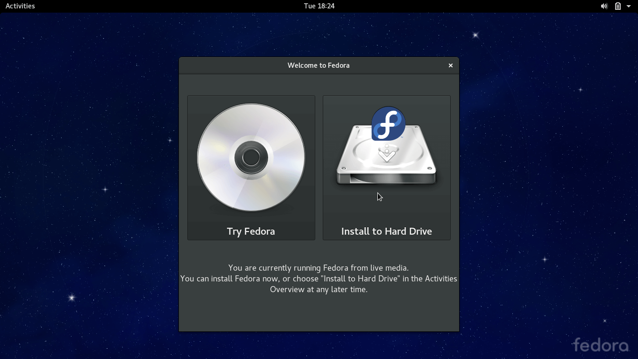638x359 pixels.
Task: Expand the system menu arrow
Action: pos(629,6)
